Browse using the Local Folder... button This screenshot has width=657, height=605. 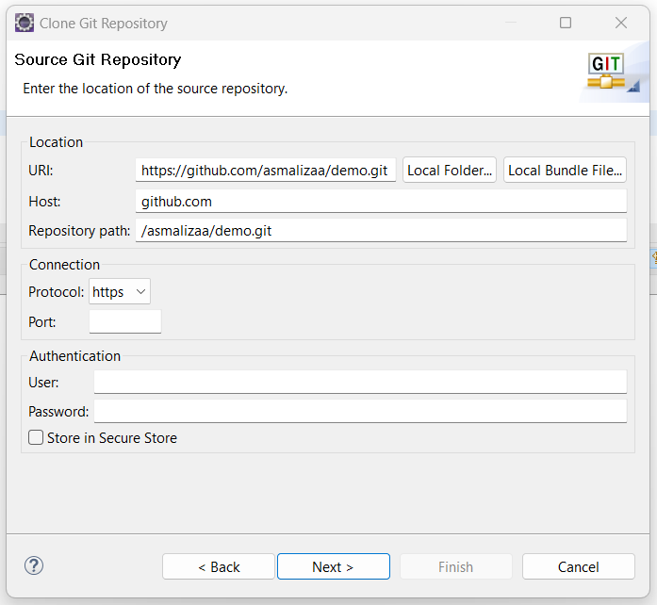point(450,171)
